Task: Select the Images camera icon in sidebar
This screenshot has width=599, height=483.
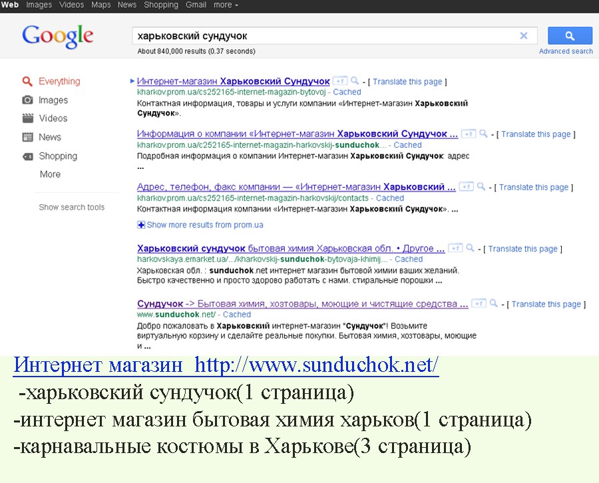Action: tap(27, 100)
